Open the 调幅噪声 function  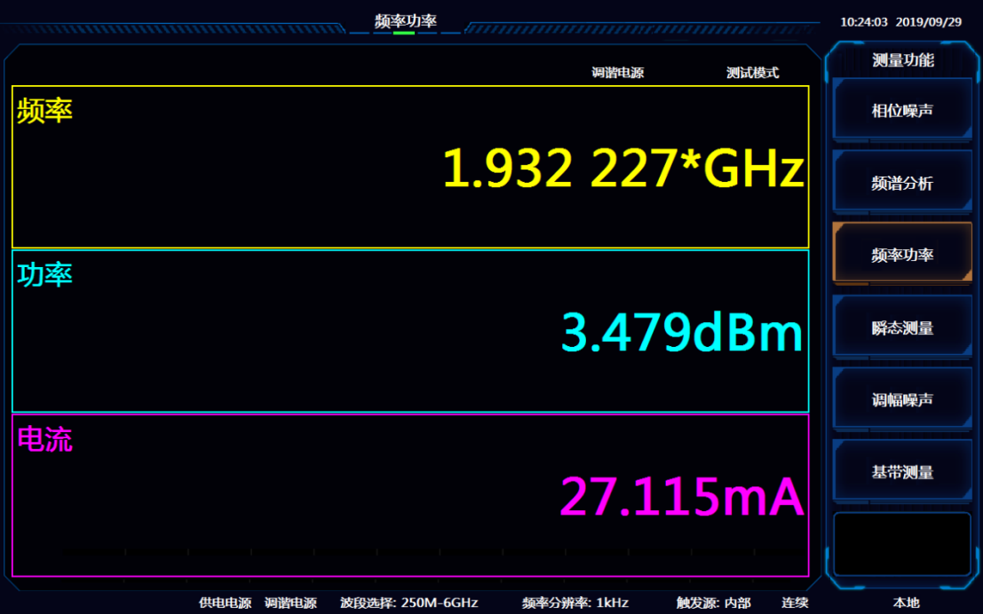[902, 400]
